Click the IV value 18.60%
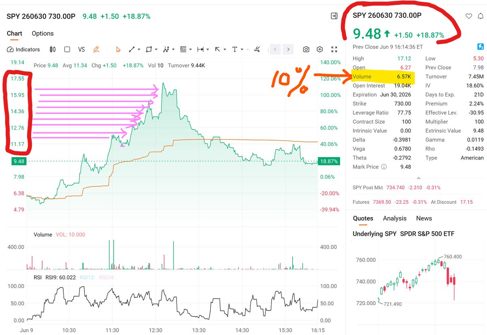487x335 pixels. pyautogui.click(x=475, y=85)
